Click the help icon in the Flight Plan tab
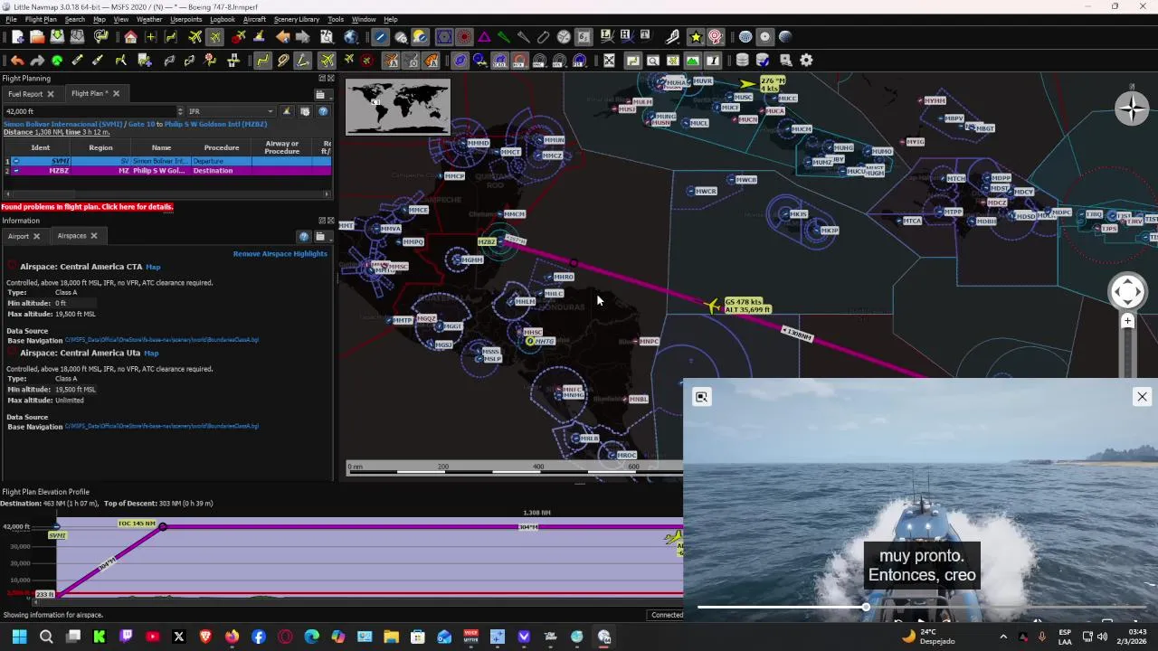This screenshot has height=651, width=1158. click(x=323, y=111)
